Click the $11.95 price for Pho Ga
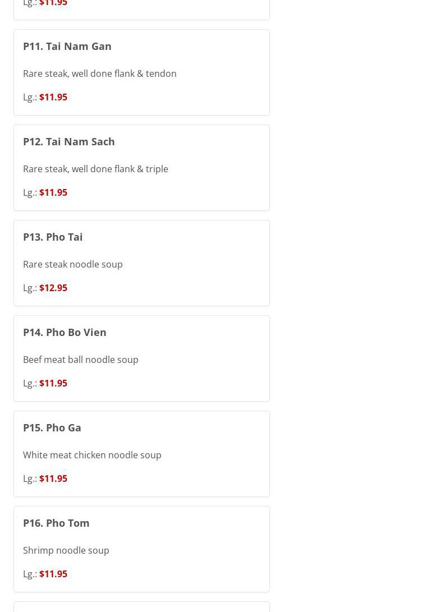This screenshot has width=432, height=612. tap(53, 478)
